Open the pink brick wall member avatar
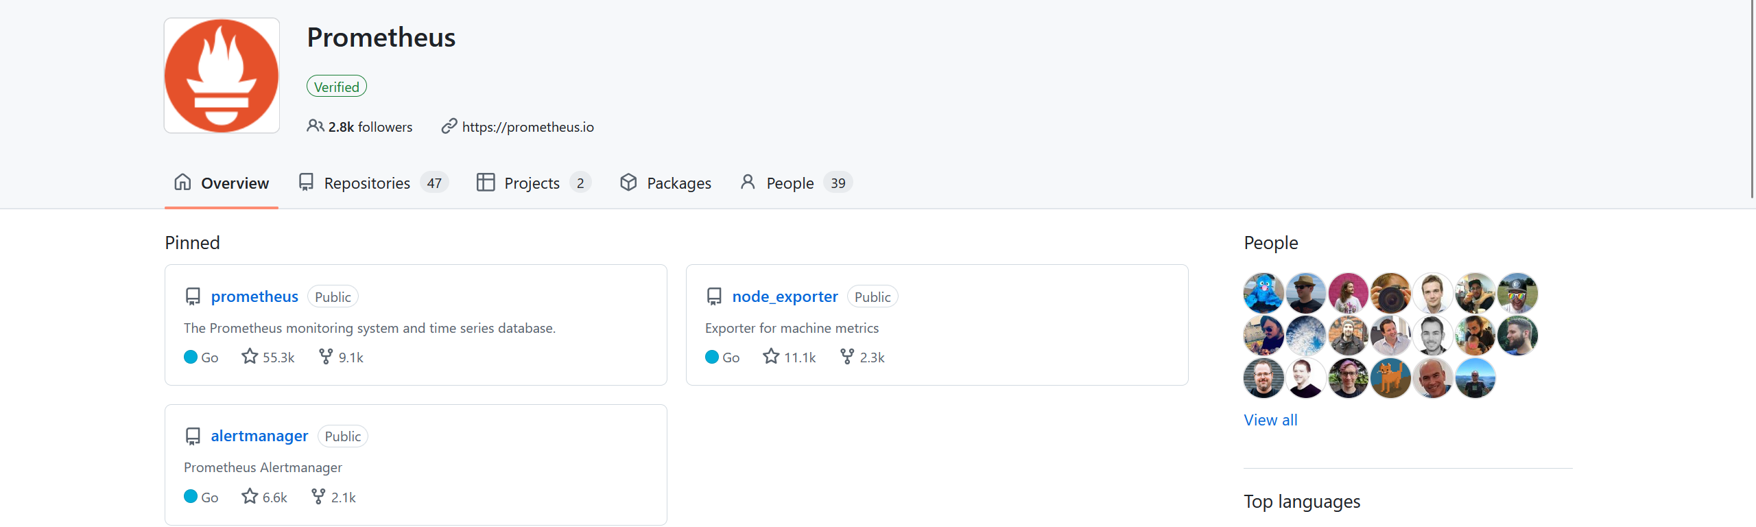 [x=1349, y=293]
